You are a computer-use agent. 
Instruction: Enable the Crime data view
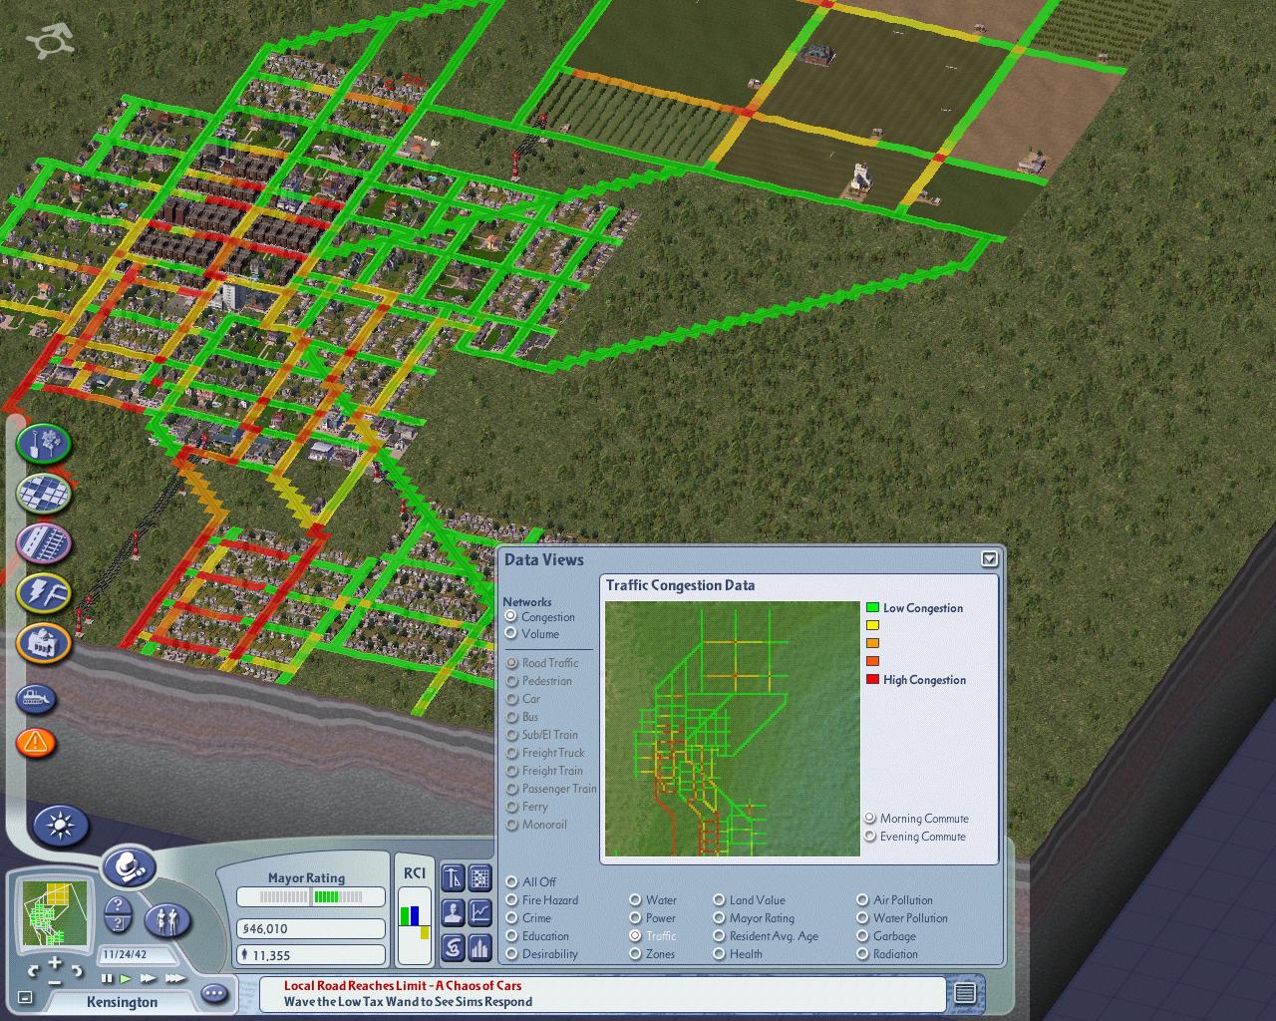click(511, 918)
